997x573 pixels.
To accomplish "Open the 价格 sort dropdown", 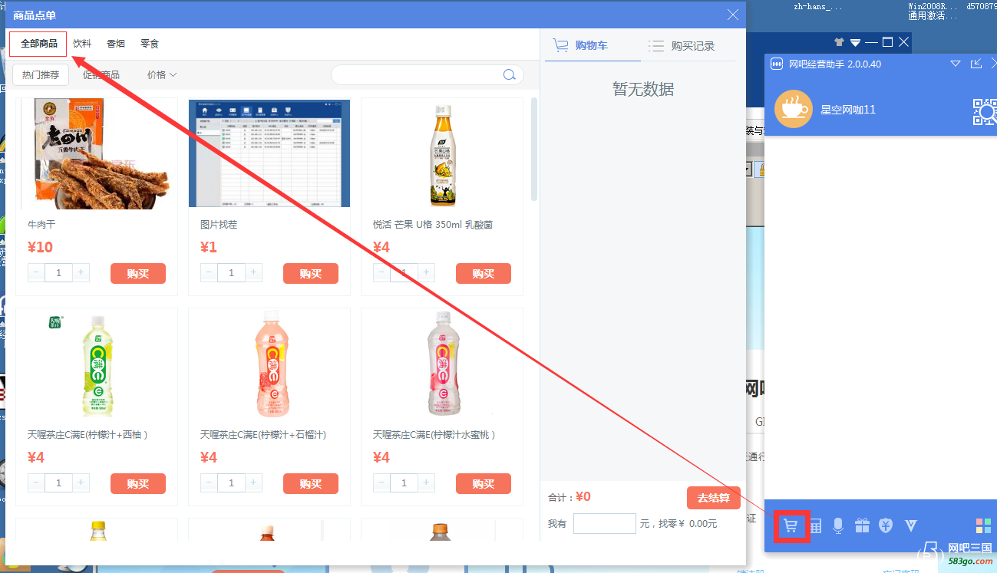I will click(x=162, y=74).
